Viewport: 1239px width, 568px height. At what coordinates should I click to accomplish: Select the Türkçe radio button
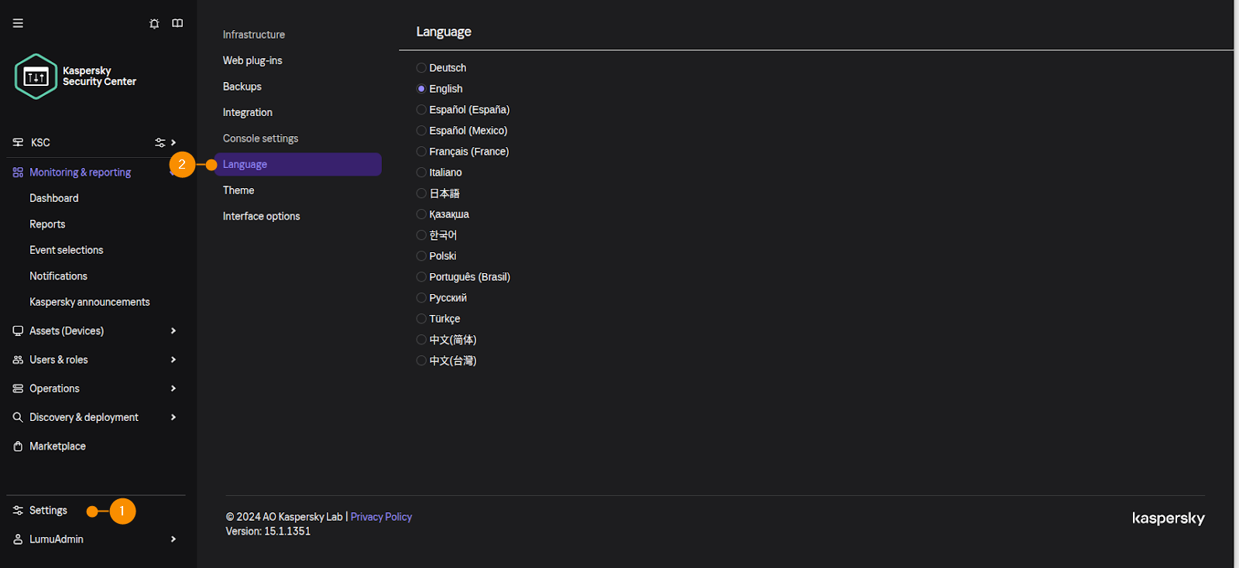point(421,319)
